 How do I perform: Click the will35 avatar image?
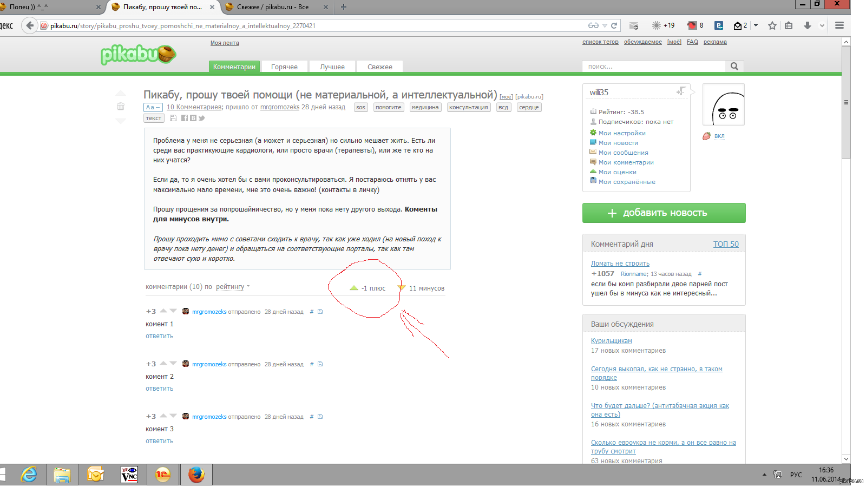[724, 104]
